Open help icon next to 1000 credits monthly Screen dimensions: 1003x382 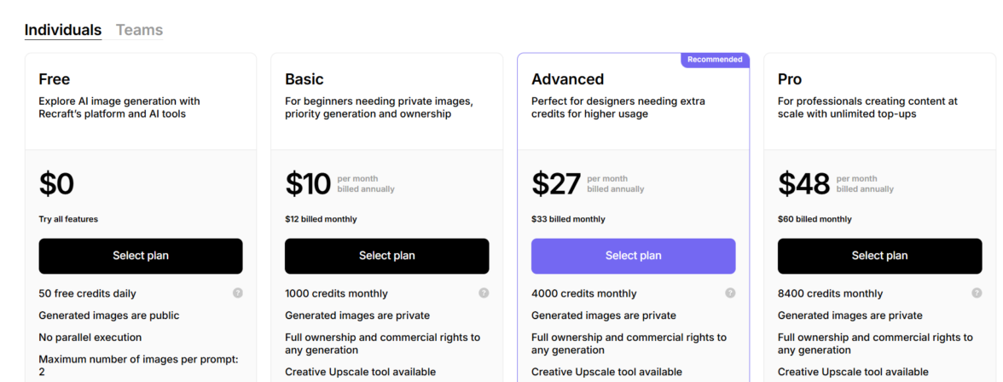(484, 293)
